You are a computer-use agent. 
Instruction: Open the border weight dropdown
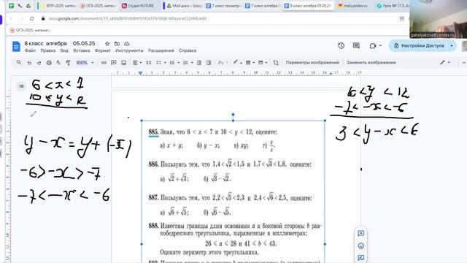[250, 63]
